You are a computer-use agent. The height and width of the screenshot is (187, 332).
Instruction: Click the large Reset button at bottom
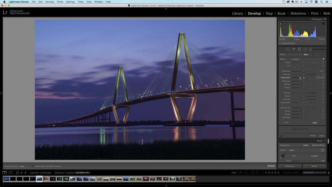point(314,166)
